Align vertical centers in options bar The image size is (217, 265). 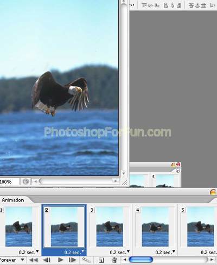click(x=150, y=5)
